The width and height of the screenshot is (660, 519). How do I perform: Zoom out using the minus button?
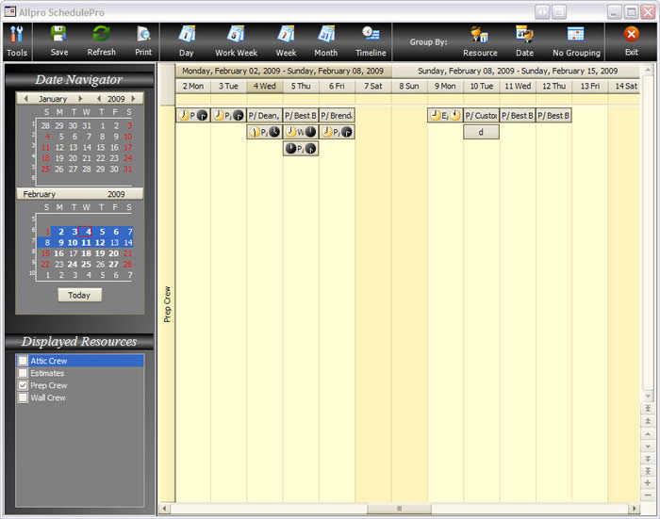pyautogui.click(x=648, y=495)
